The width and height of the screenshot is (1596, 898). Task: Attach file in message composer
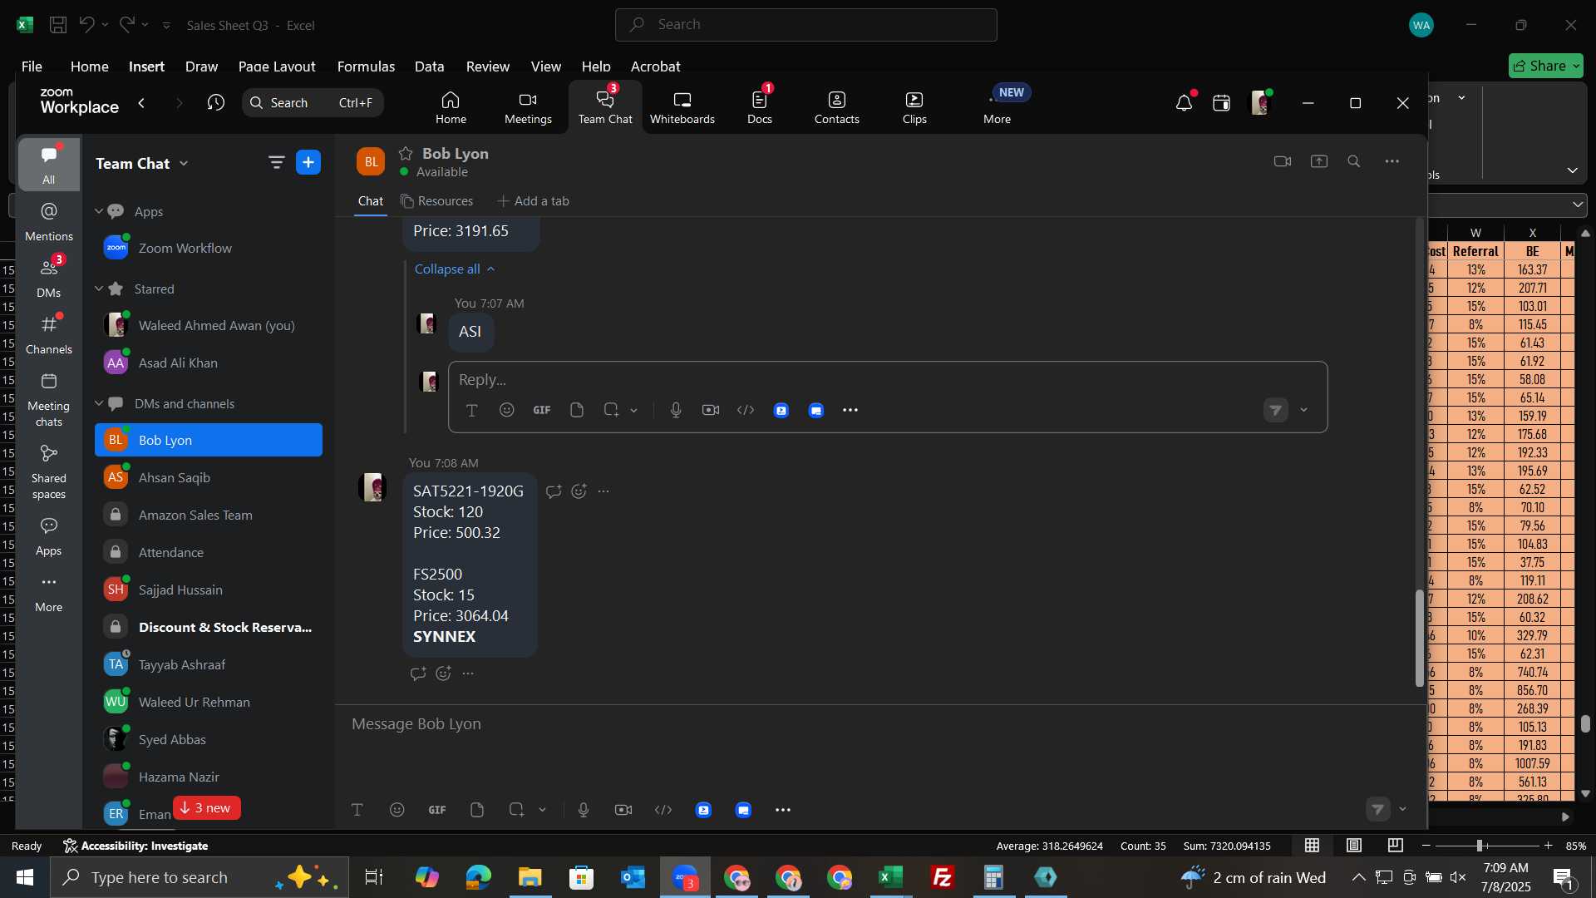click(x=477, y=810)
